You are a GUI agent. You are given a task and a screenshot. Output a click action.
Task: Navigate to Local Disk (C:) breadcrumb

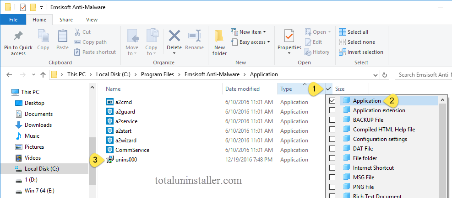coord(113,74)
